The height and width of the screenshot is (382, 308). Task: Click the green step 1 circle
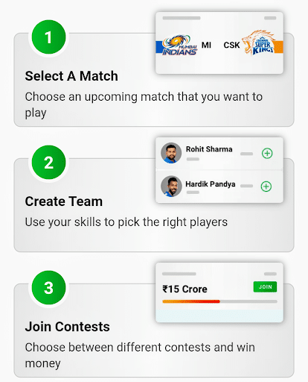tap(48, 37)
